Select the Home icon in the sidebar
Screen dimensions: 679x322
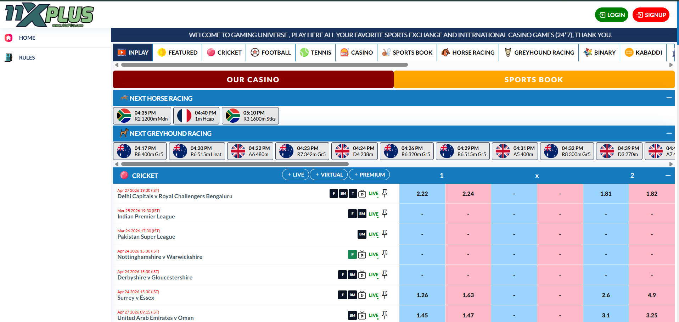click(x=9, y=38)
